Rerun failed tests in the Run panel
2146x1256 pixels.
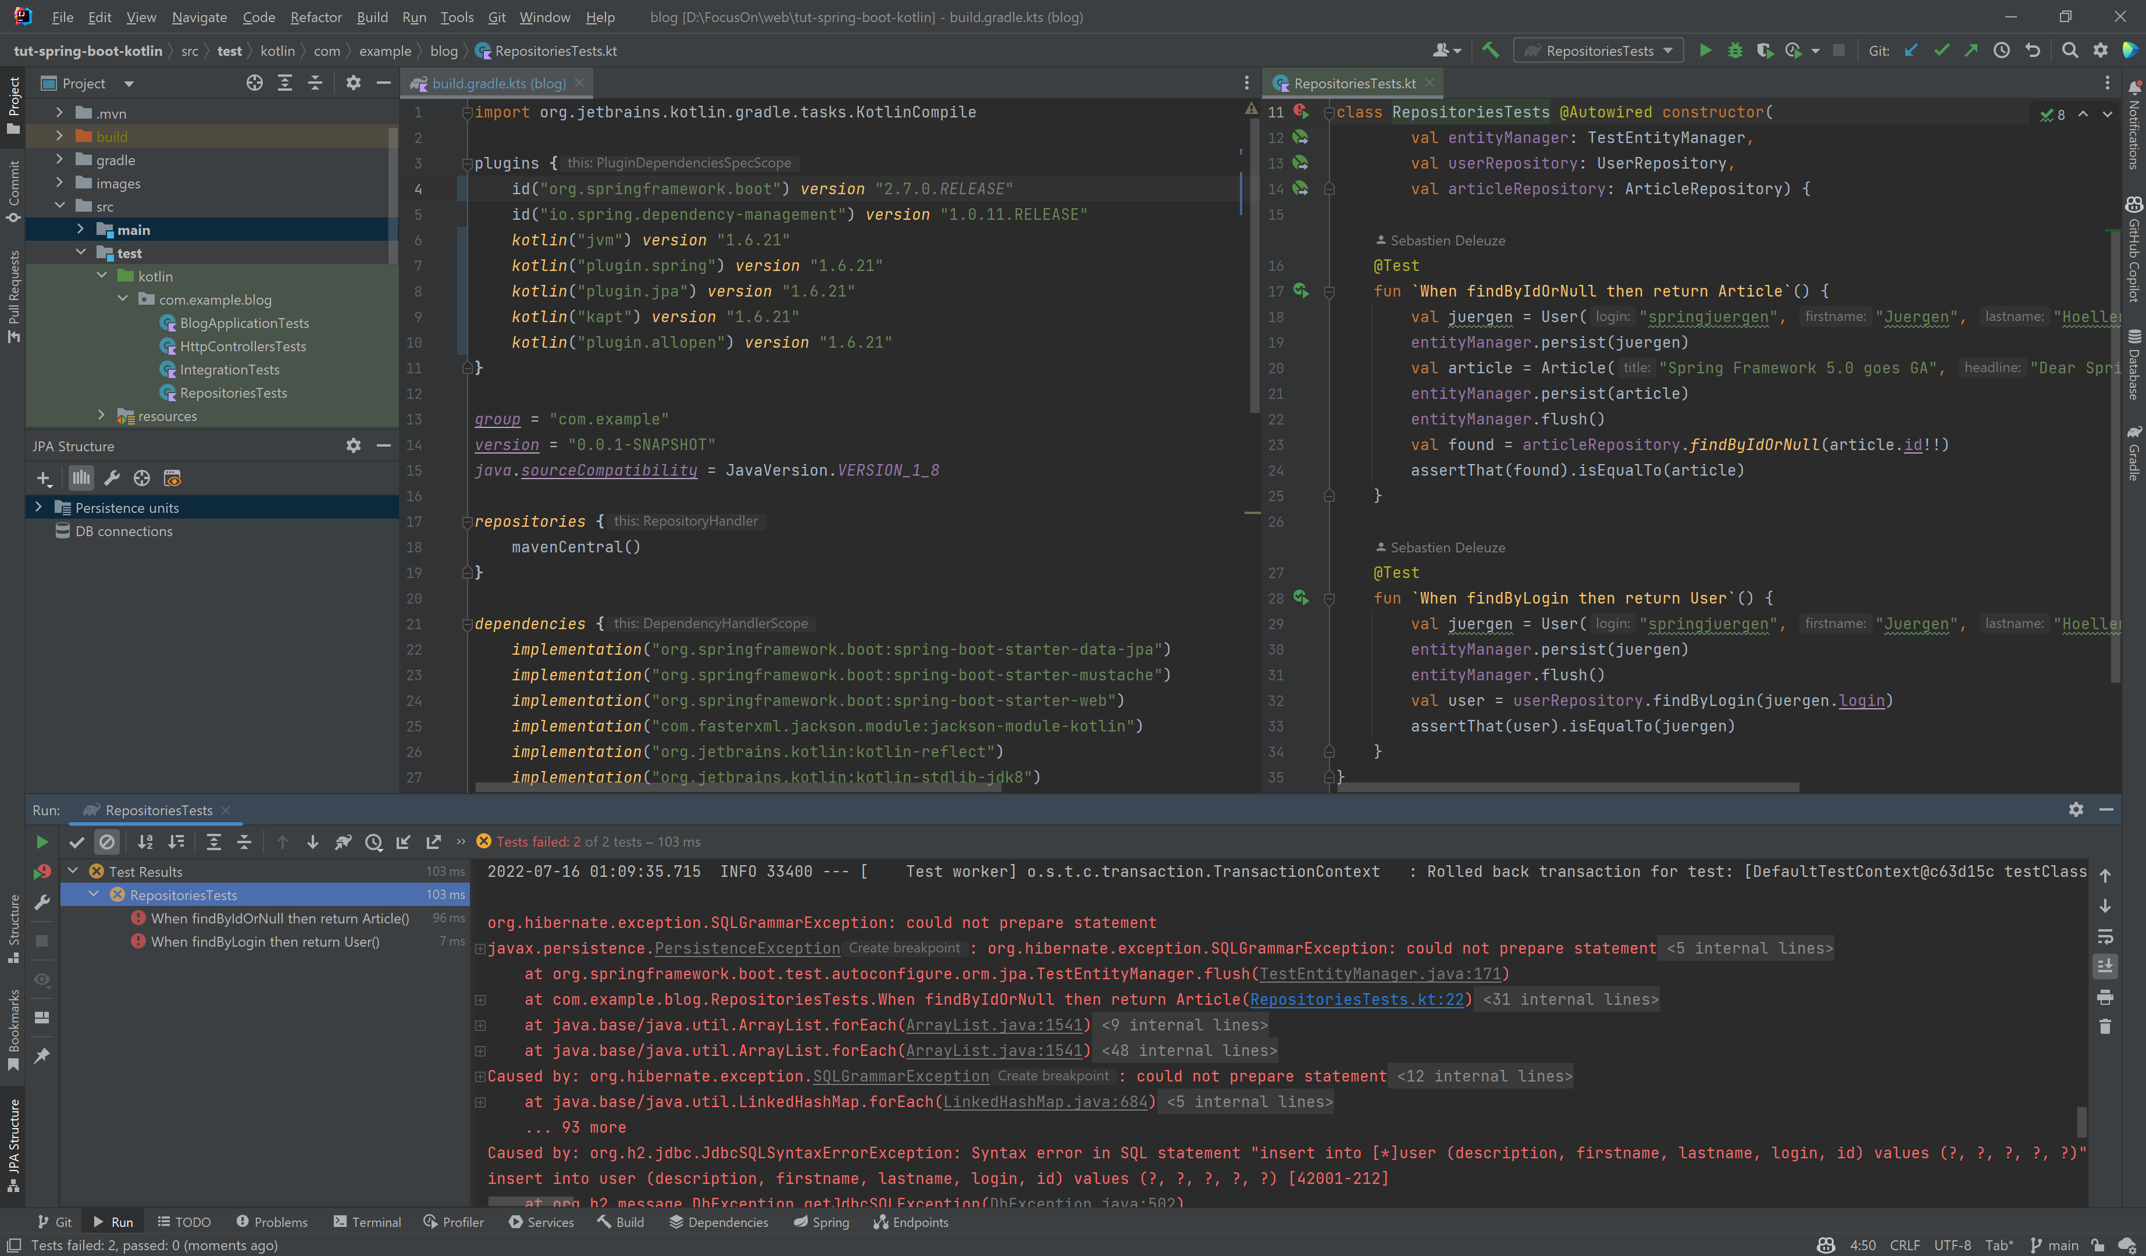point(42,872)
